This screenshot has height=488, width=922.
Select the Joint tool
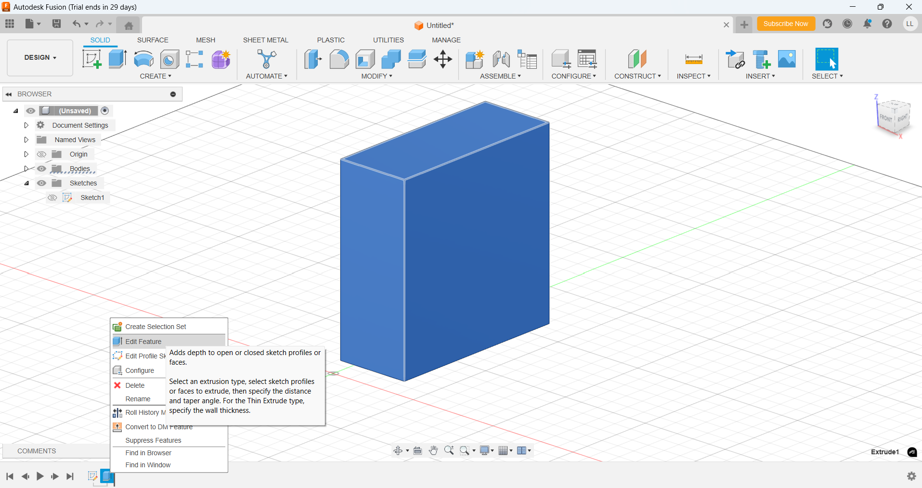(501, 59)
